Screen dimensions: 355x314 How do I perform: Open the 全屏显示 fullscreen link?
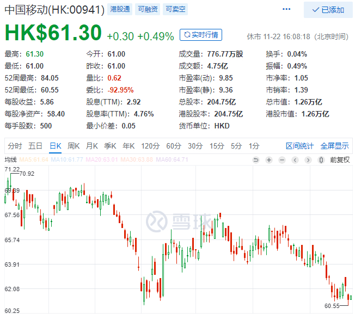335,146
